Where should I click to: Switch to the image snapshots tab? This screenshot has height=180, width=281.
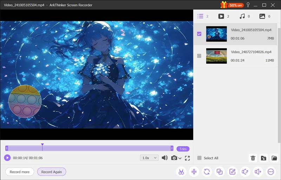(x=265, y=16)
